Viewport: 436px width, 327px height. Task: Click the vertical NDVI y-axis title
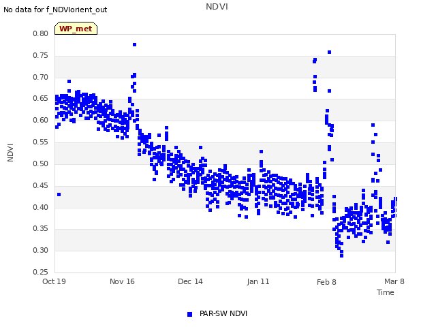[x=10, y=153]
